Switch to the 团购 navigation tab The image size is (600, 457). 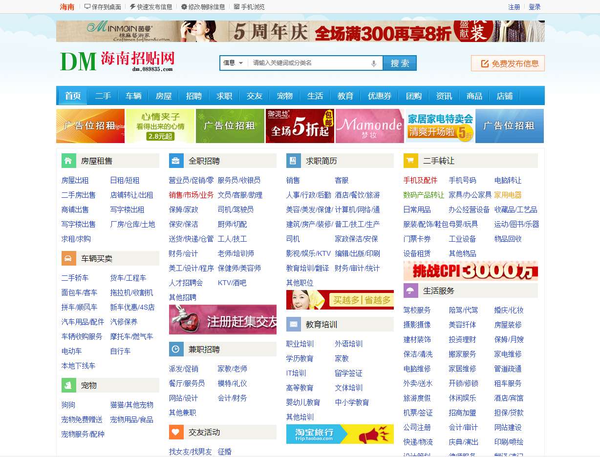click(414, 96)
